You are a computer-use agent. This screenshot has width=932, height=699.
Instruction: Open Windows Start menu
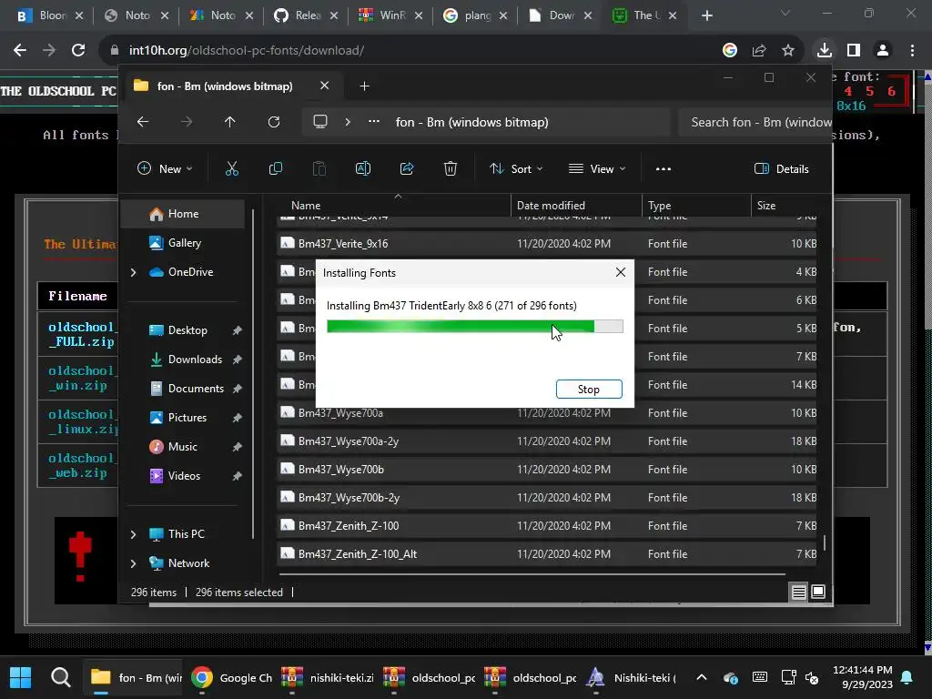pos(20,677)
